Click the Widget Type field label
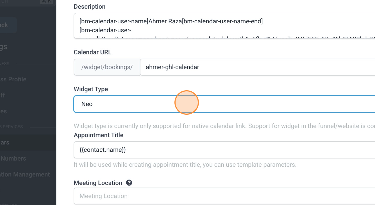 [91, 89]
